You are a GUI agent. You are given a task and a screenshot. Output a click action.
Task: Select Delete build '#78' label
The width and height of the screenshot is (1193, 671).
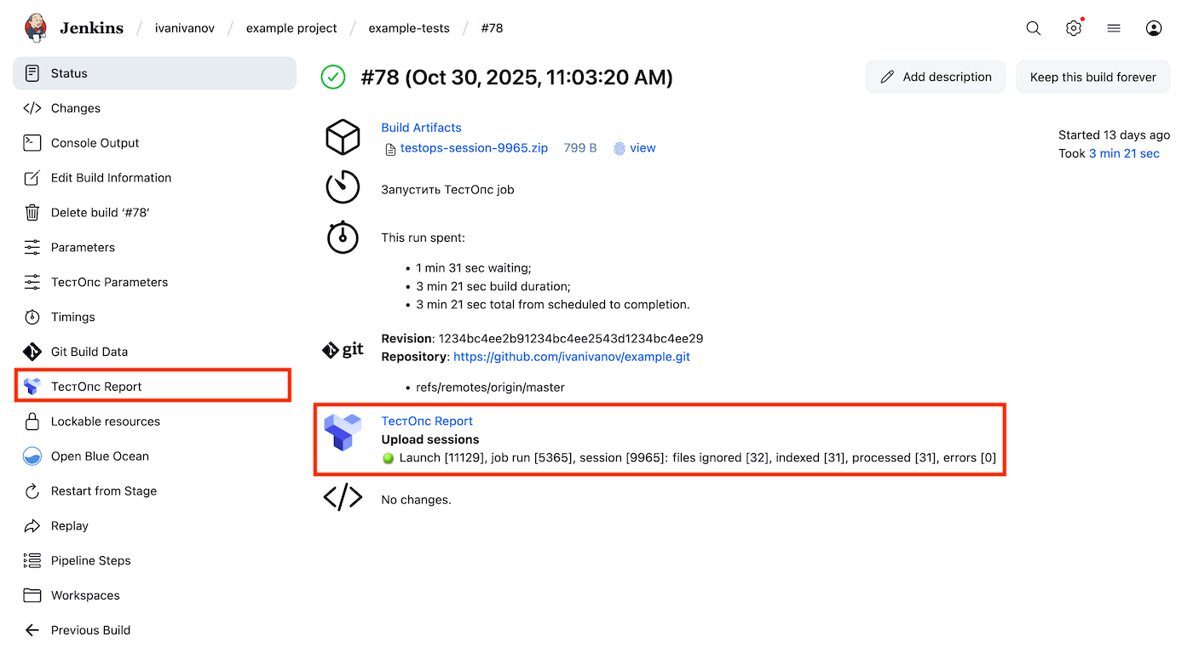(x=101, y=213)
